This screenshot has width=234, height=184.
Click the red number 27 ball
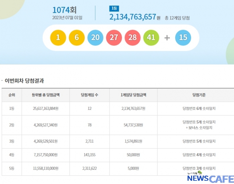tap(114, 37)
